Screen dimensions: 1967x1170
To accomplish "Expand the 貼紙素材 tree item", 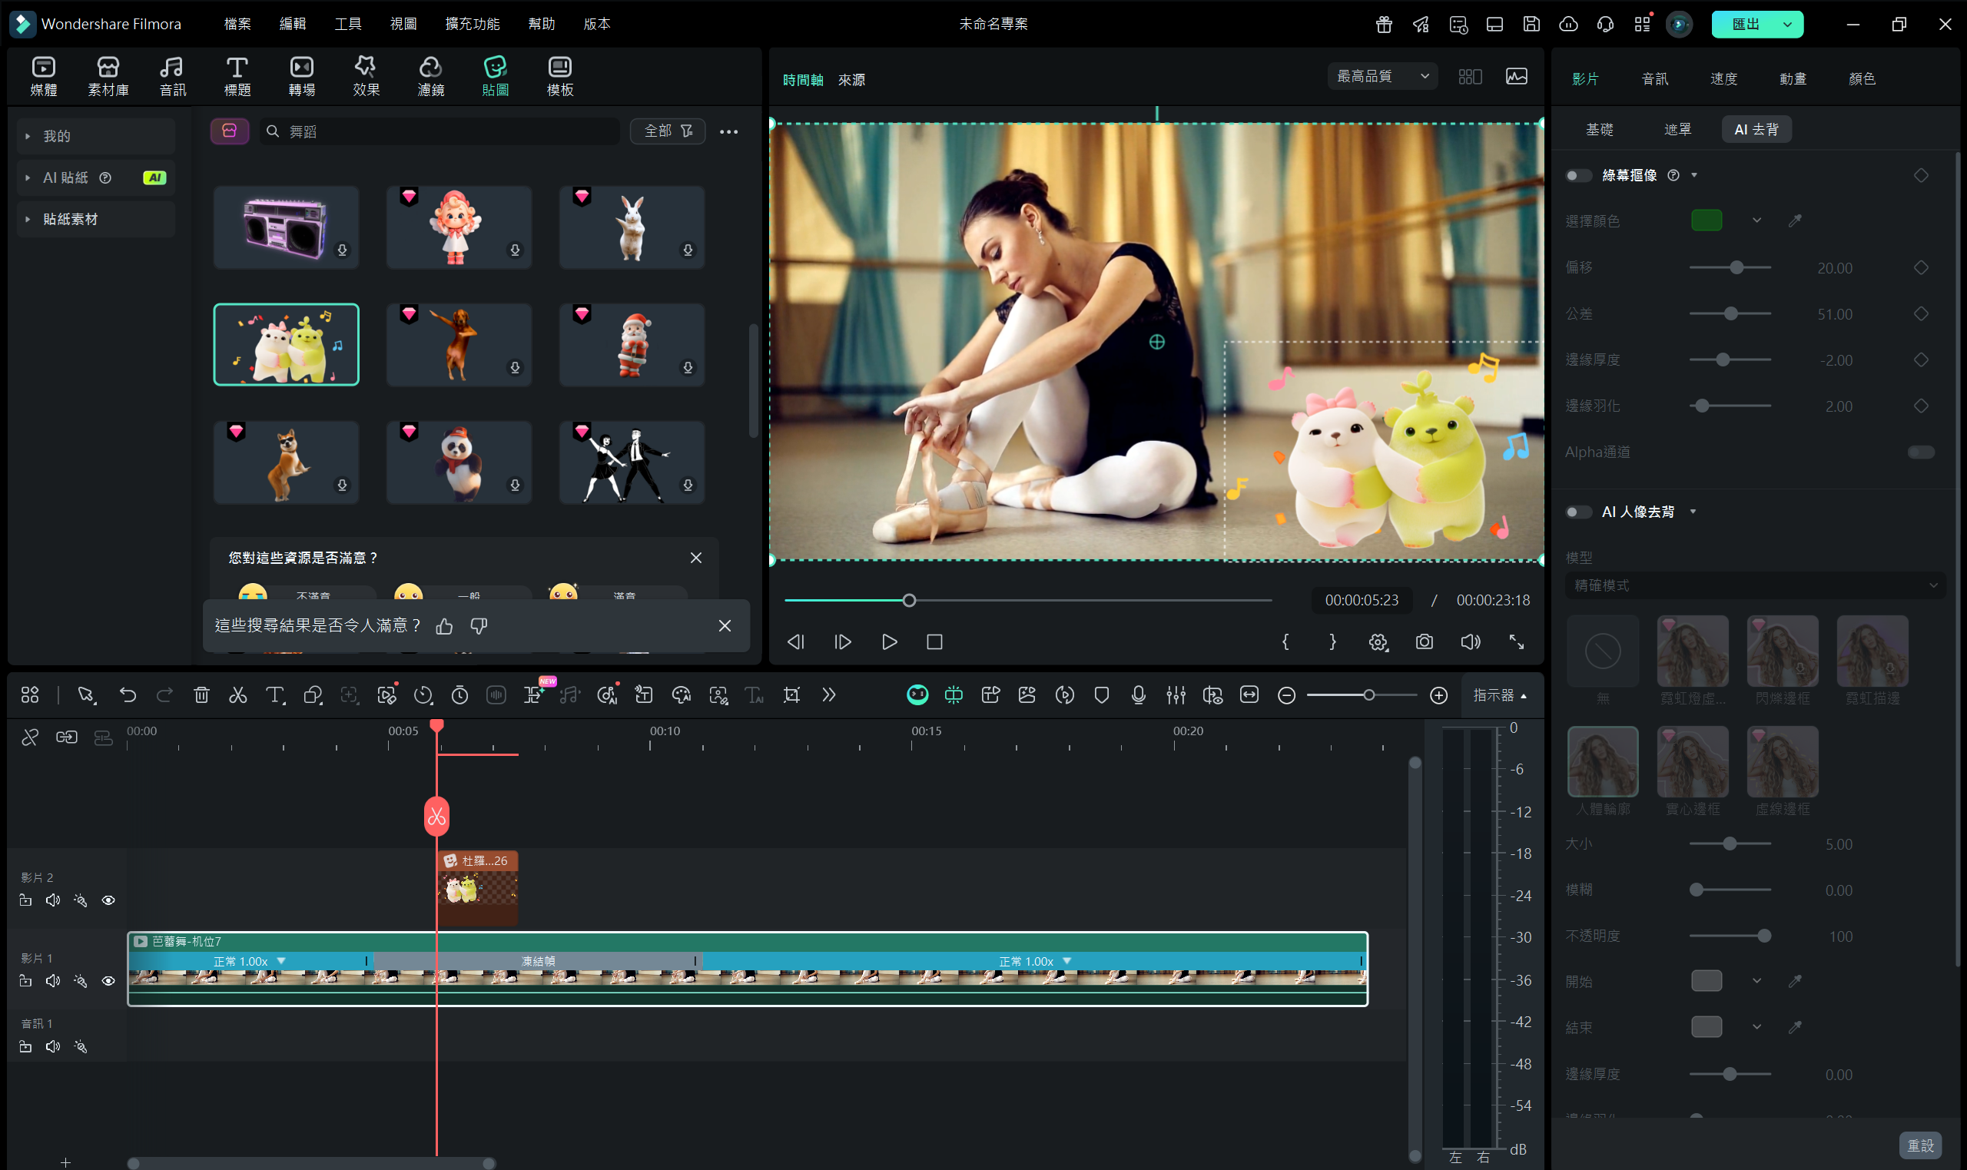I will (x=28, y=219).
